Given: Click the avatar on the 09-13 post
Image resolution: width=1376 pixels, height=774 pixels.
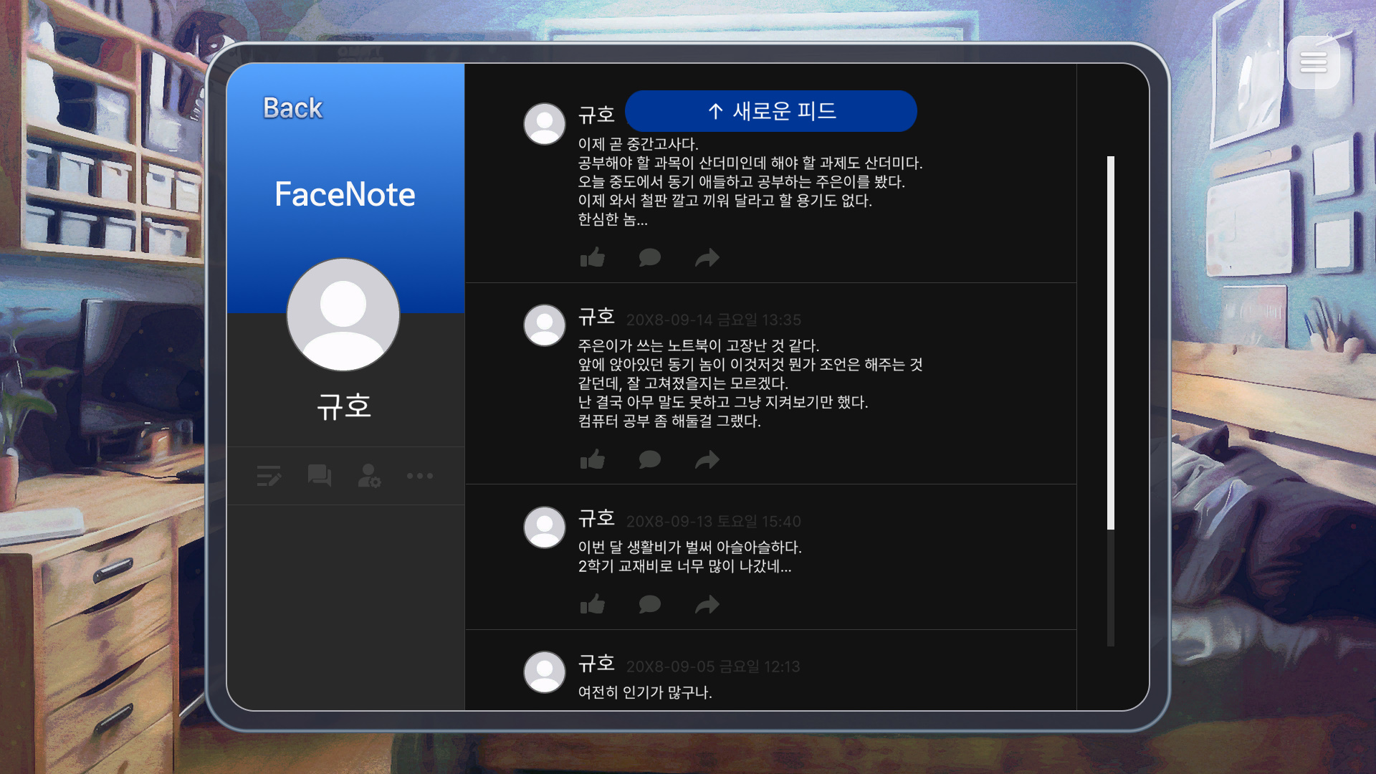Looking at the screenshot, I should [545, 527].
